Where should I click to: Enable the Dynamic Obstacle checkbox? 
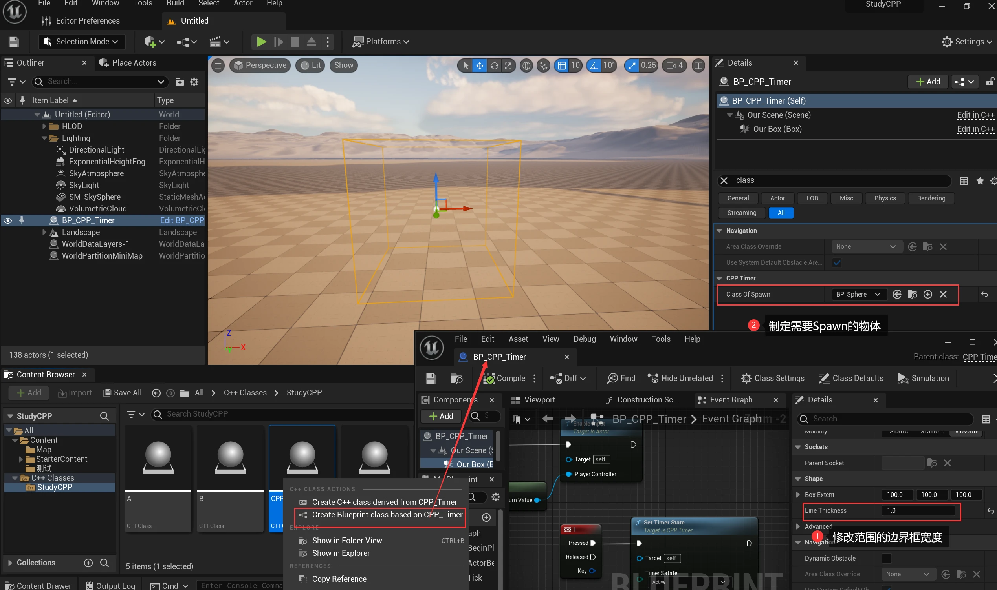click(886, 558)
